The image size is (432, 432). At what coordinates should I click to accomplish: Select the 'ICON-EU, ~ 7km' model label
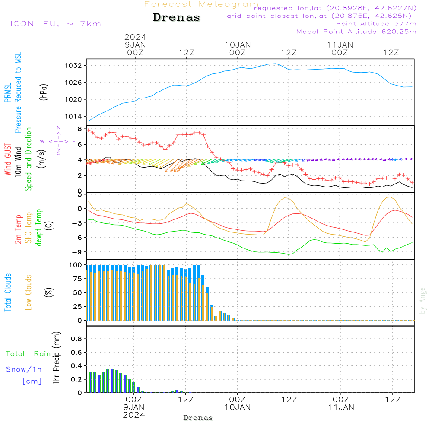pos(56,24)
